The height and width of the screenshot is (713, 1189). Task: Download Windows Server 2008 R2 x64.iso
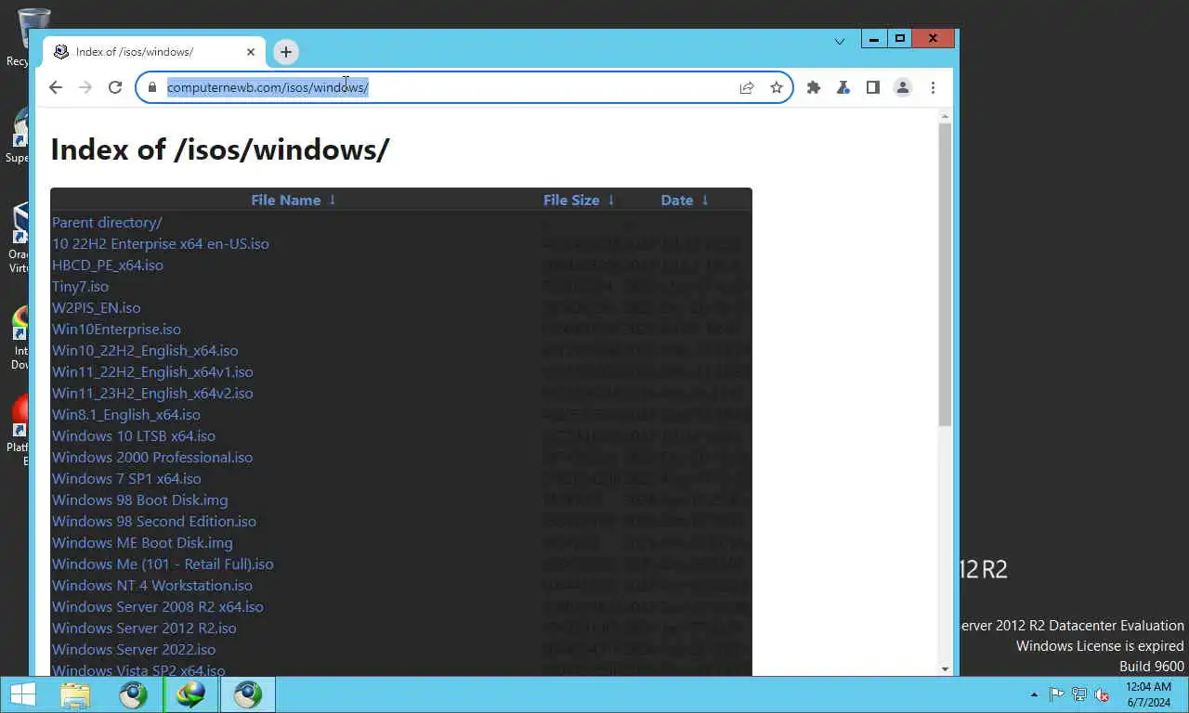tap(158, 607)
